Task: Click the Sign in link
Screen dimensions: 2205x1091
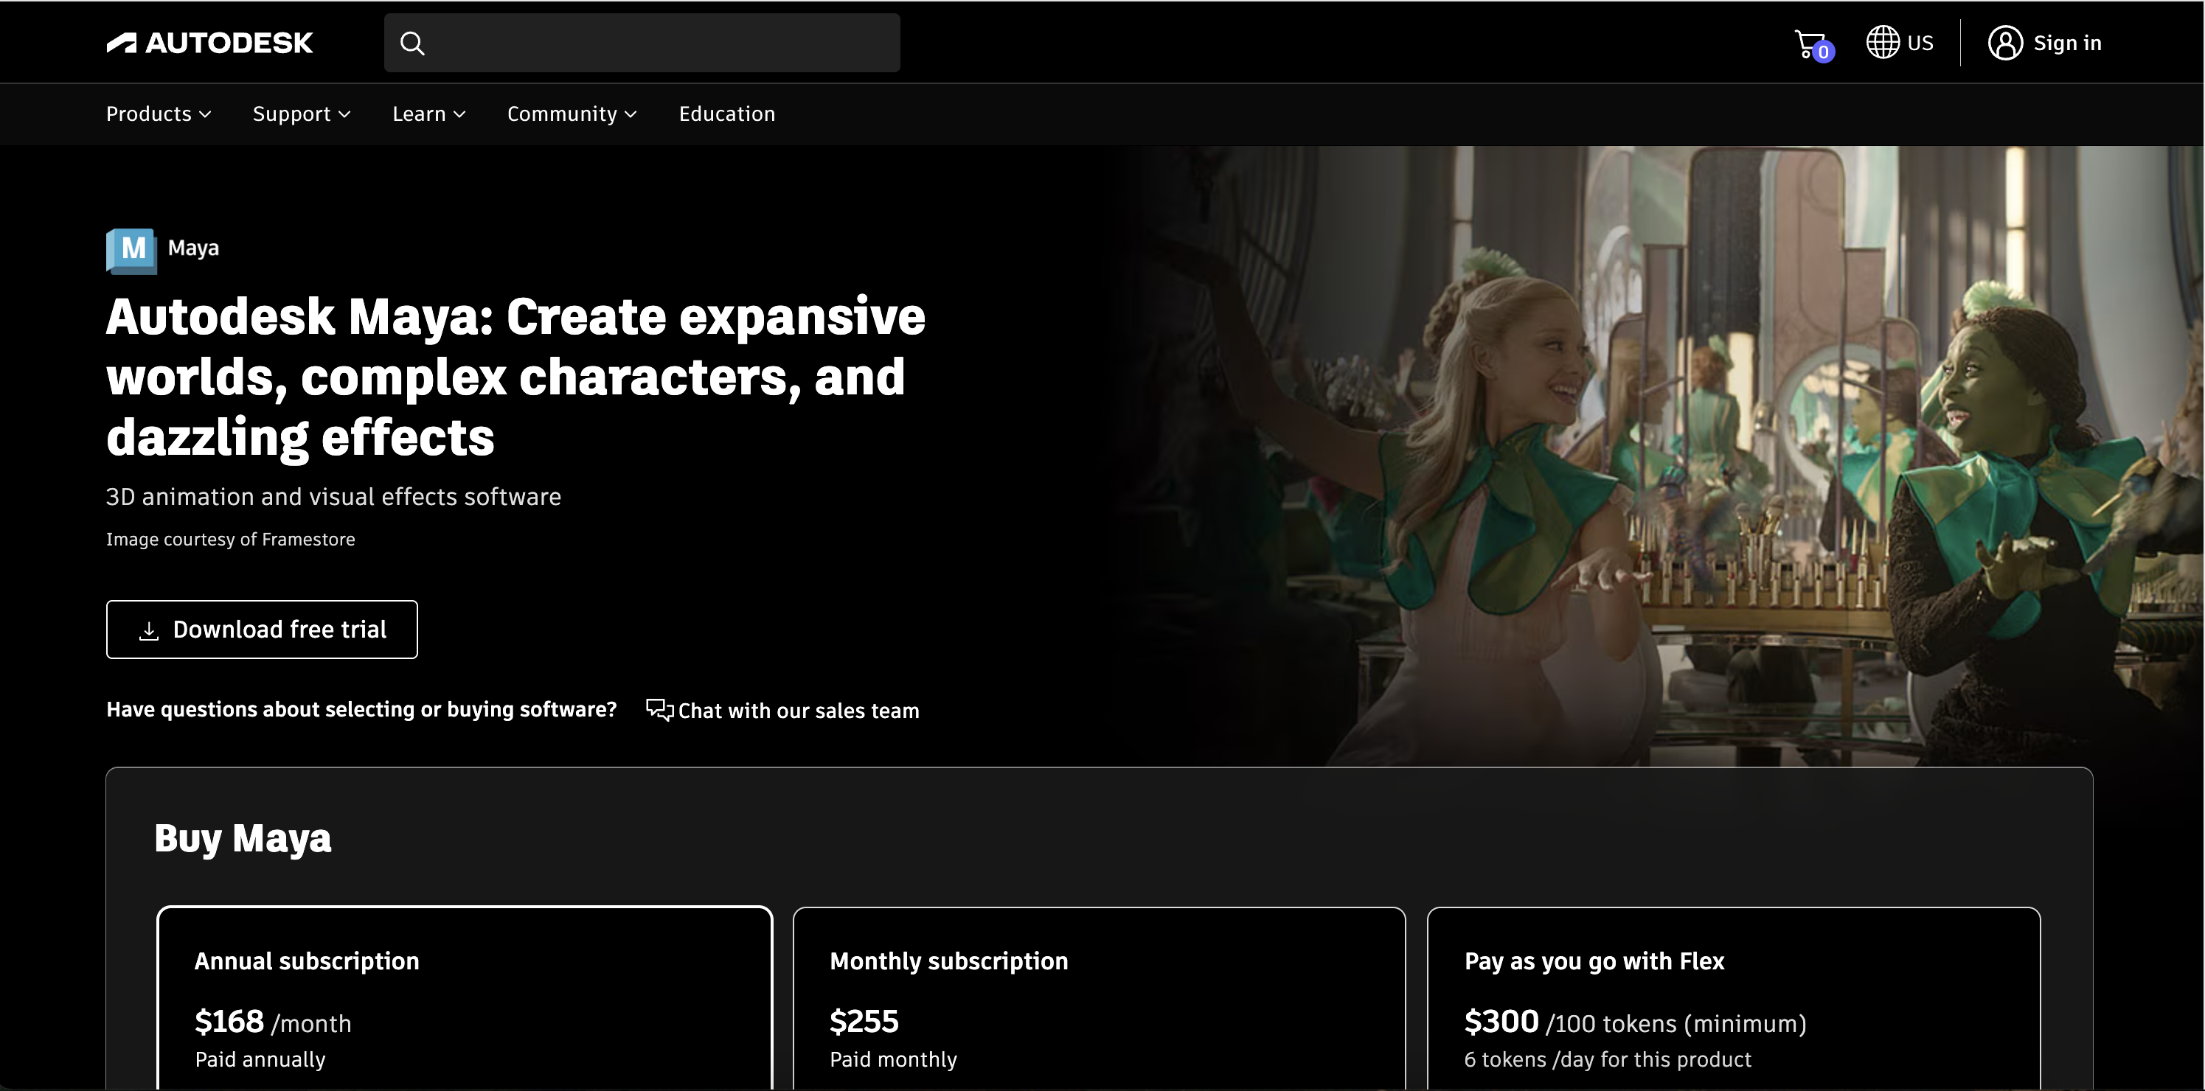Action: 2066,43
